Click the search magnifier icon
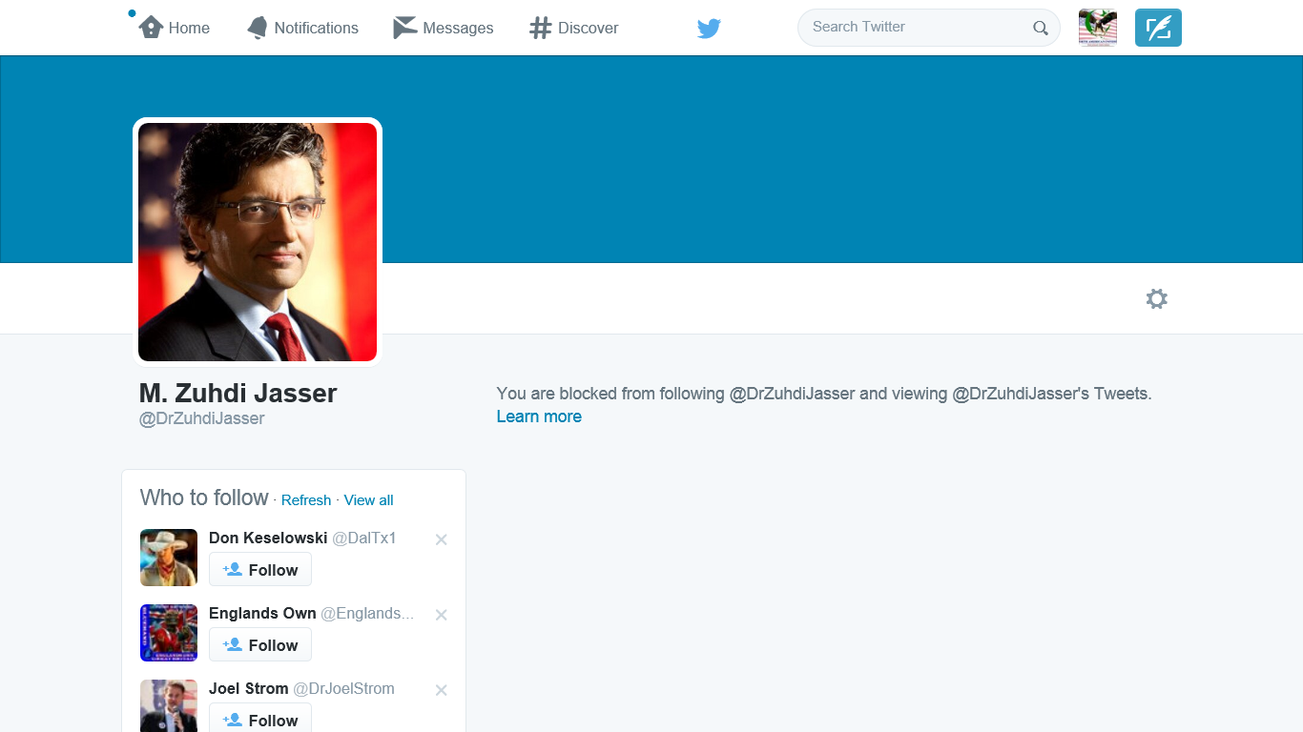Image resolution: width=1303 pixels, height=732 pixels. 1041,28
